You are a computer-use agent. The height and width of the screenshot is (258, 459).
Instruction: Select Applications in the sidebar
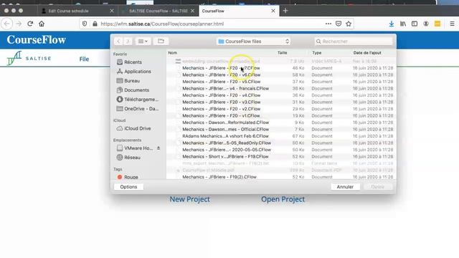coord(138,72)
